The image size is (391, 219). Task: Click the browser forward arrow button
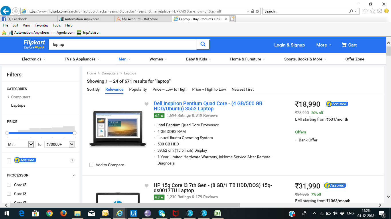coord(16,11)
